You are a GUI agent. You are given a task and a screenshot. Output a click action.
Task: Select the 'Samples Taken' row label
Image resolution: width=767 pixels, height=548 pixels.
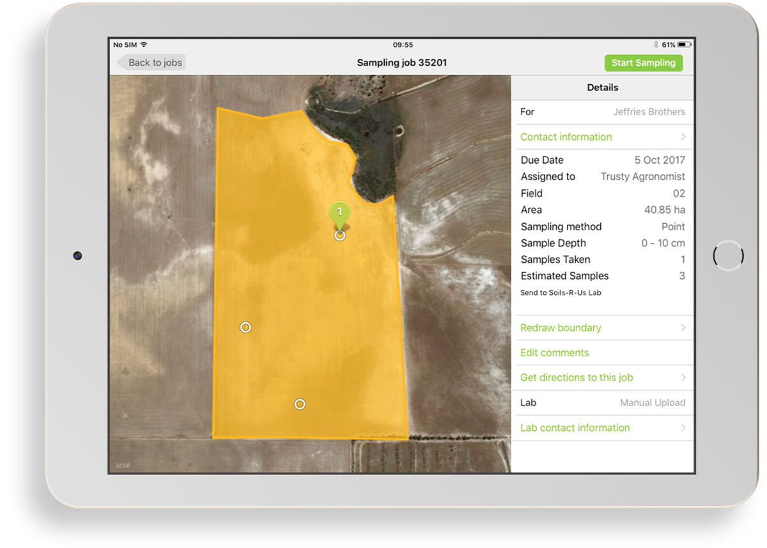tap(555, 260)
